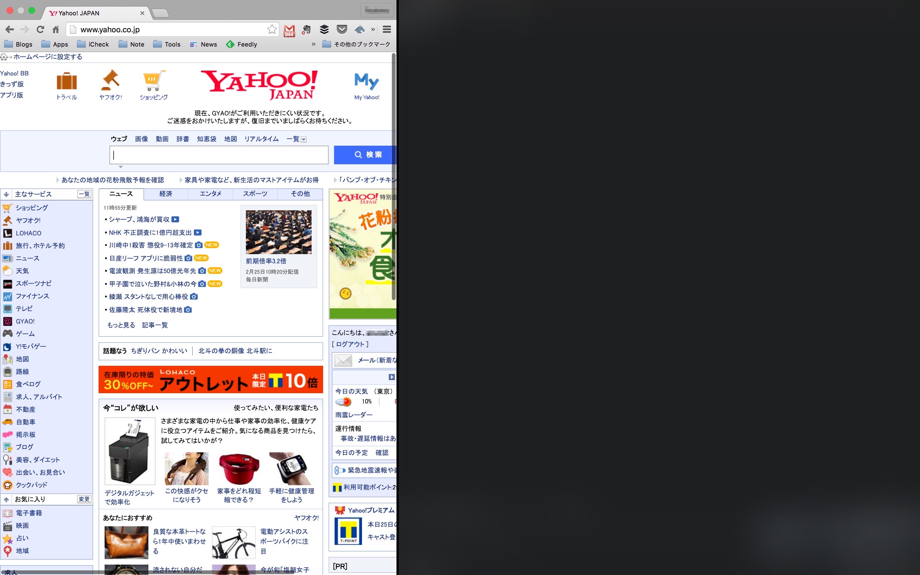The height and width of the screenshot is (575, 920).
Task: Click the video icon beside シャープ、鴻海が買収
Action: [175, 219]
